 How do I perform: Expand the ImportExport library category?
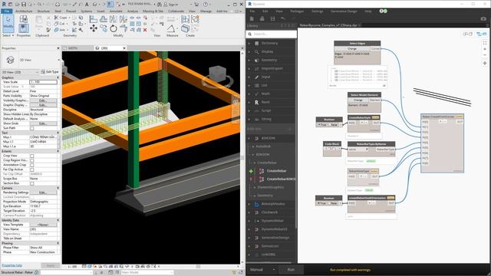249,68
